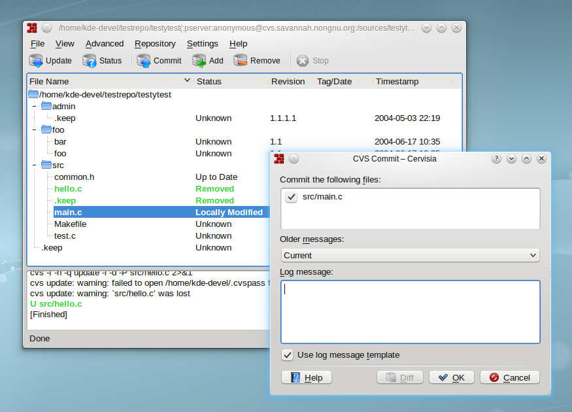
Task: Select the src folder icon
Action: [x=46, y=165]
